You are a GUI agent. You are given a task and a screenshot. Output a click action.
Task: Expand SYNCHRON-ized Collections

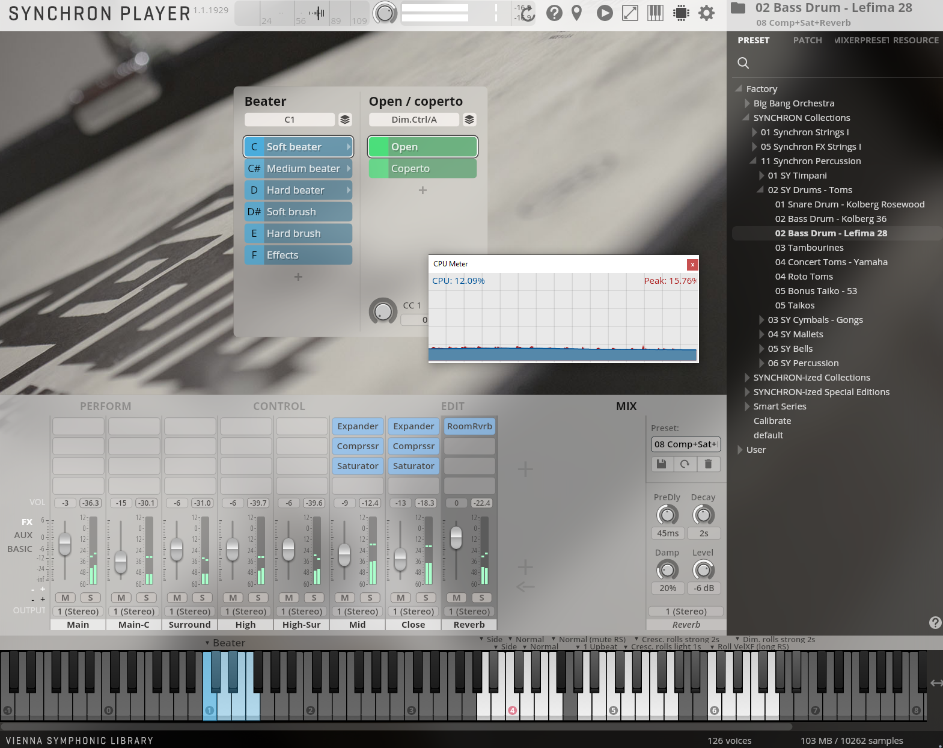(747, 378)
